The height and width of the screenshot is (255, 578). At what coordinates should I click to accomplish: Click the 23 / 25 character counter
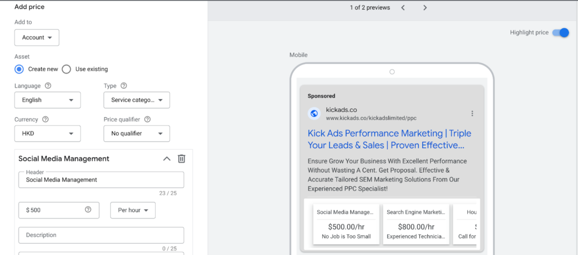coord(169,193)
